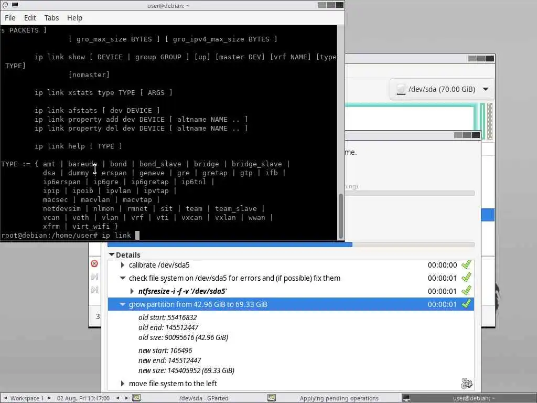Viewport: 537px width, 403px height.
Task: Click the terminal command prompt line
Action: [70, 236]
